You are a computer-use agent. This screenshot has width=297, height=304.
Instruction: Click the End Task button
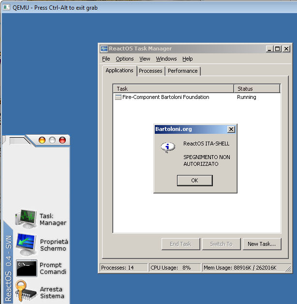[x=180, y=244]
